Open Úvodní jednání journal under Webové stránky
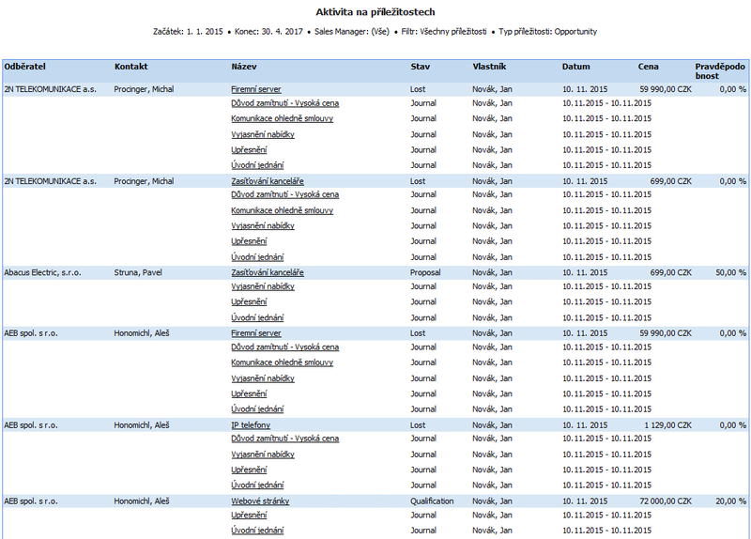This screenshot has width=751, height=539. pos(257,531)
